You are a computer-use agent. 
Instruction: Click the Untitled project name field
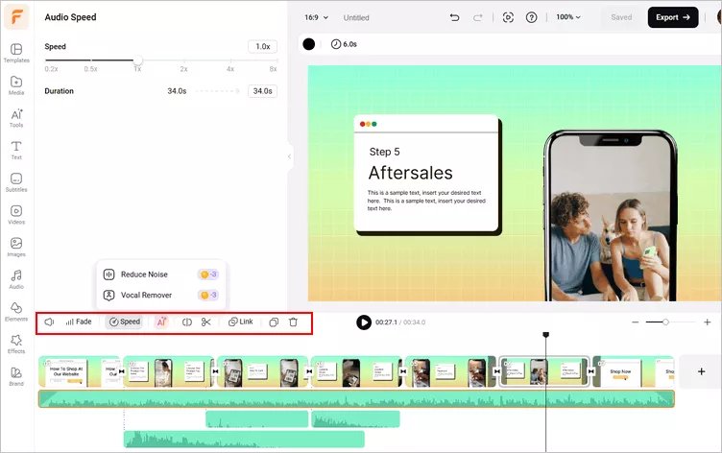click(356, 17)
